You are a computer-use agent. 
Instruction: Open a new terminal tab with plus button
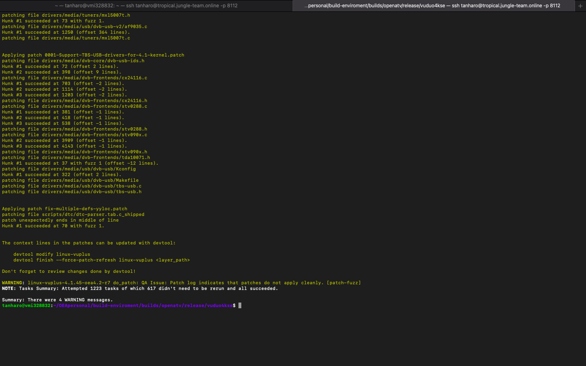pyautogui.click(x=580, y=6)
